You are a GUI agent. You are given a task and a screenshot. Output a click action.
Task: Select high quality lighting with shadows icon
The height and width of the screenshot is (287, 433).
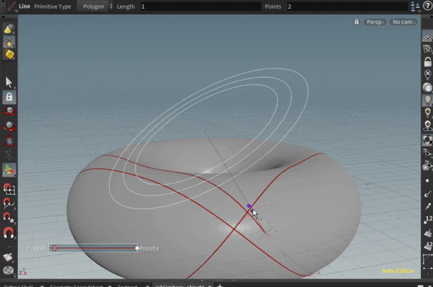[427, 125]
